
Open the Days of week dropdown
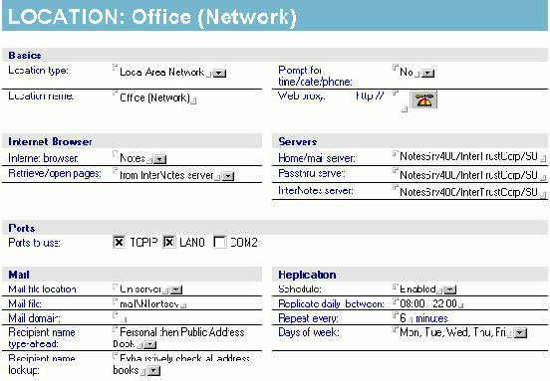pos(520,332)
